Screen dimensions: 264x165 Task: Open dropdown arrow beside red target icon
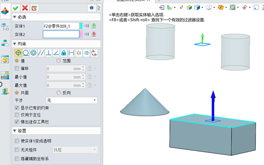[250, 7]
